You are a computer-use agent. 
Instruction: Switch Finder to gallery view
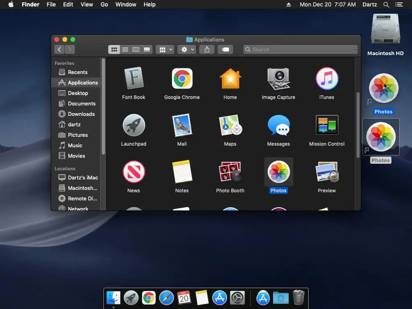[x=147, y=49]
